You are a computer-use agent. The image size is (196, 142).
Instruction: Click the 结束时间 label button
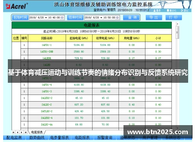pyautogui.click(x=75, y=18)
